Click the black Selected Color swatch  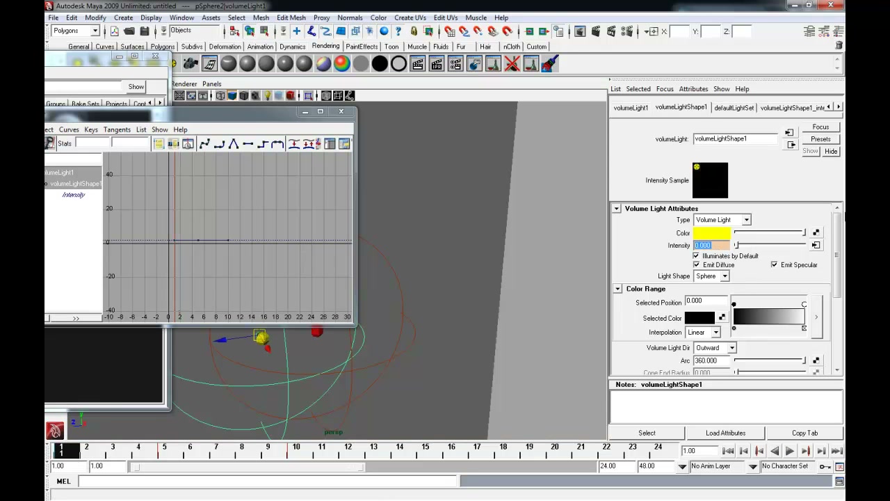[699, 318]
